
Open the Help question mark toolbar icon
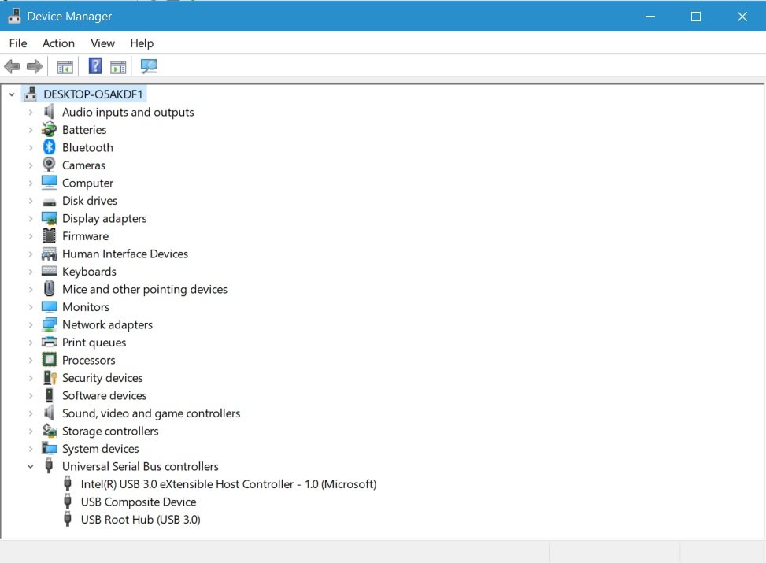[x=94, y=66]
